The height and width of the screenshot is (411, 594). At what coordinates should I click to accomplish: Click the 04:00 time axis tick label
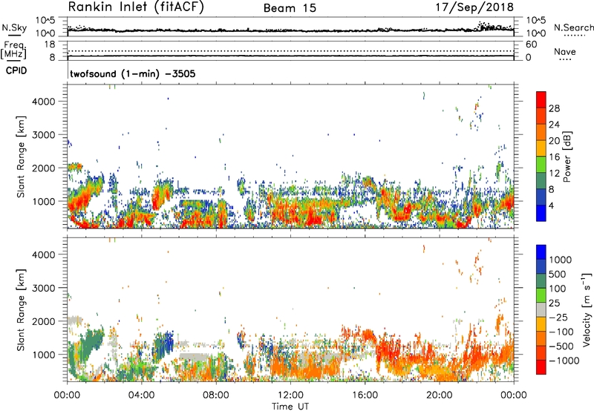[141, 395]
